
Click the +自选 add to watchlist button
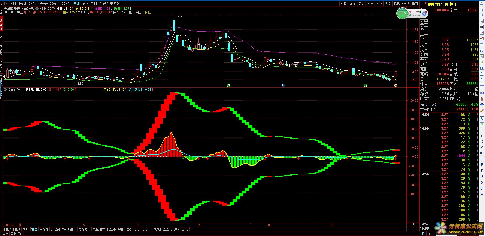point(406,4)
